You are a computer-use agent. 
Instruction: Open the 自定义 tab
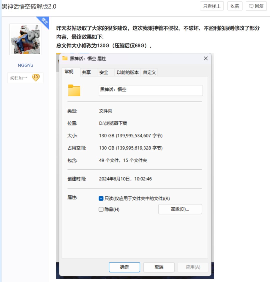[x=149, y=72]
